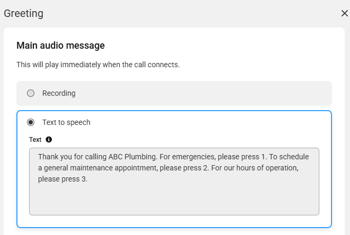Screen dimensions: 350x235
Task: Click the 'Text' field label
Action: coord(35,140)
